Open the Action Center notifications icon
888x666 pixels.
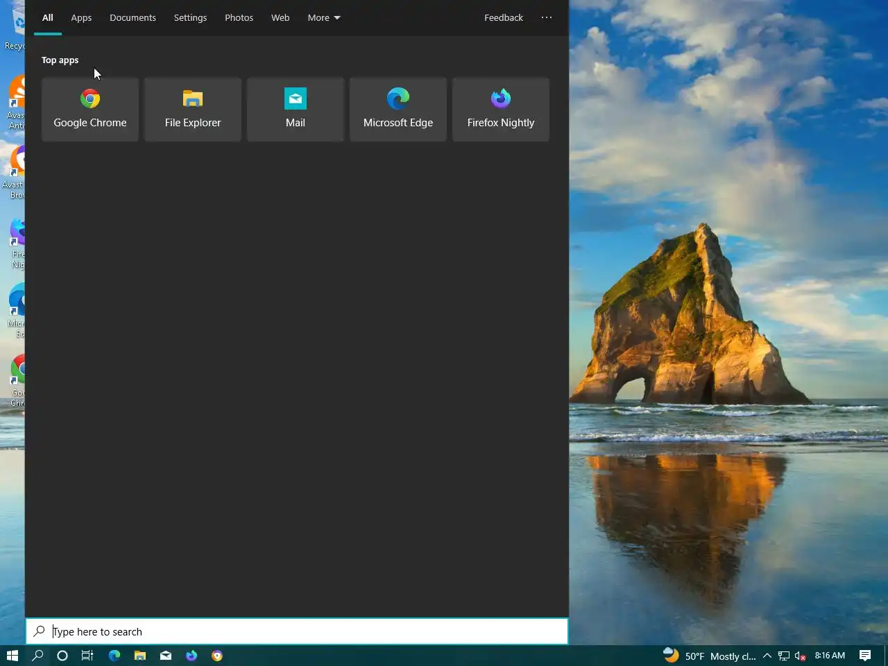tap(865, 656)
